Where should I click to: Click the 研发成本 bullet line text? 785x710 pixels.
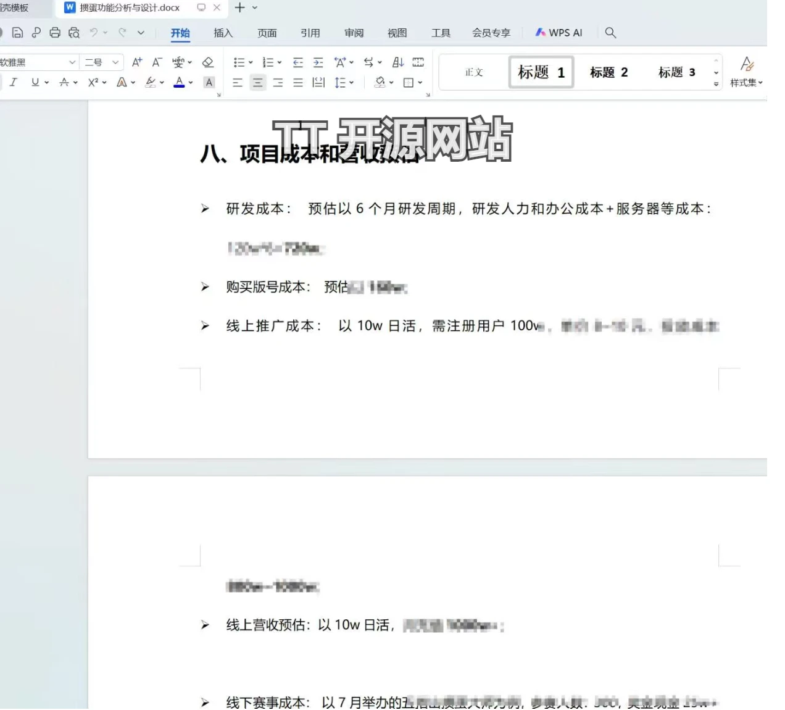[468, 209]
